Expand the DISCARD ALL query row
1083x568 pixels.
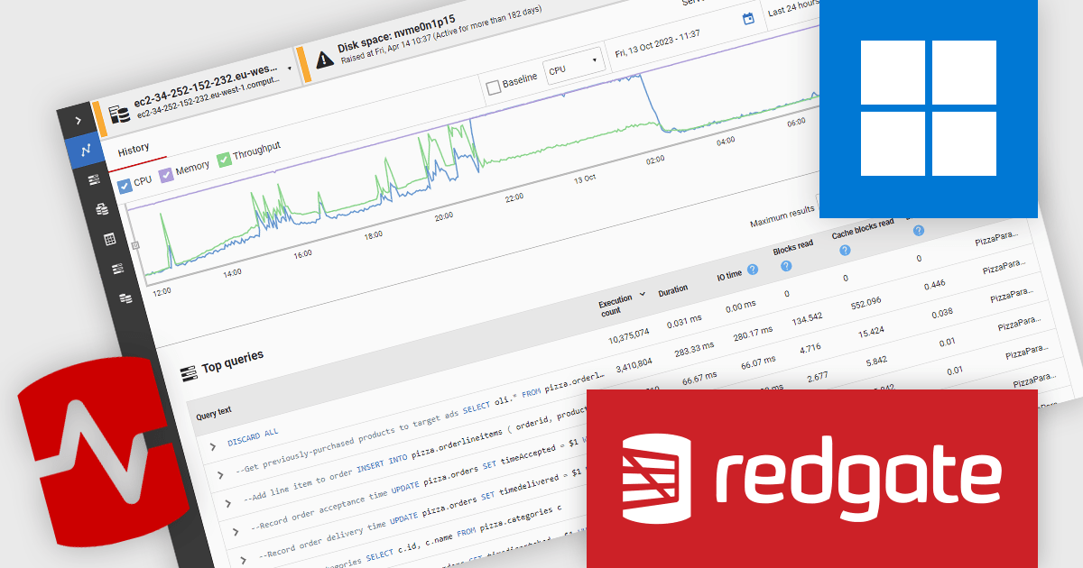pyautogui.click(x=213, y=445)
